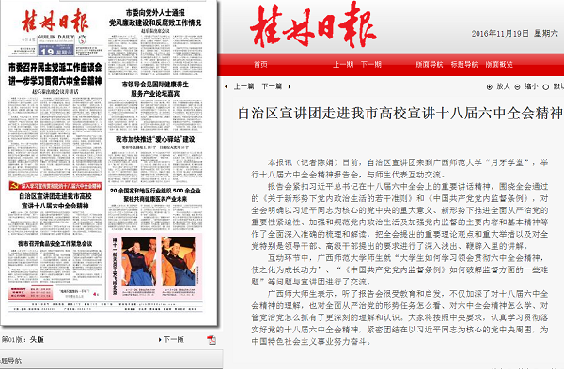Click the date box showing 19 in masthead

click(x=55, y=51)
